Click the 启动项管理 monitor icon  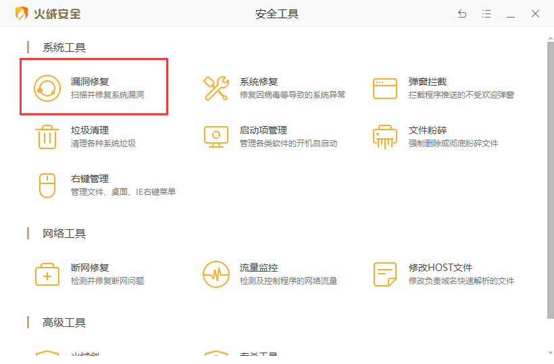click(x=216, y=137)
